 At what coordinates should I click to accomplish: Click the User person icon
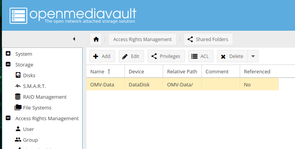[x=18, y=129]
